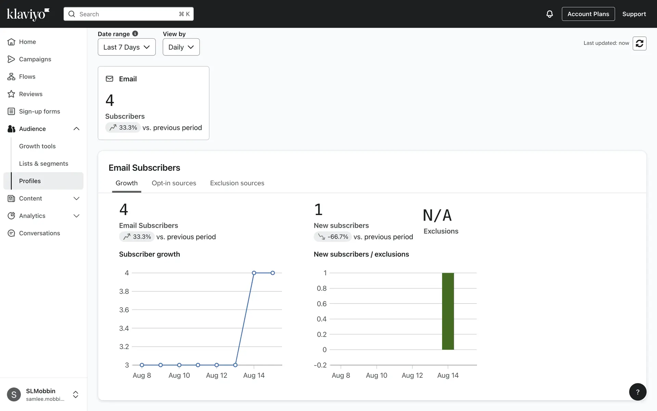Click the green Aug 14 bar
Screen dimensions: 657x411
pyautogui.click(x=448, y=311)
